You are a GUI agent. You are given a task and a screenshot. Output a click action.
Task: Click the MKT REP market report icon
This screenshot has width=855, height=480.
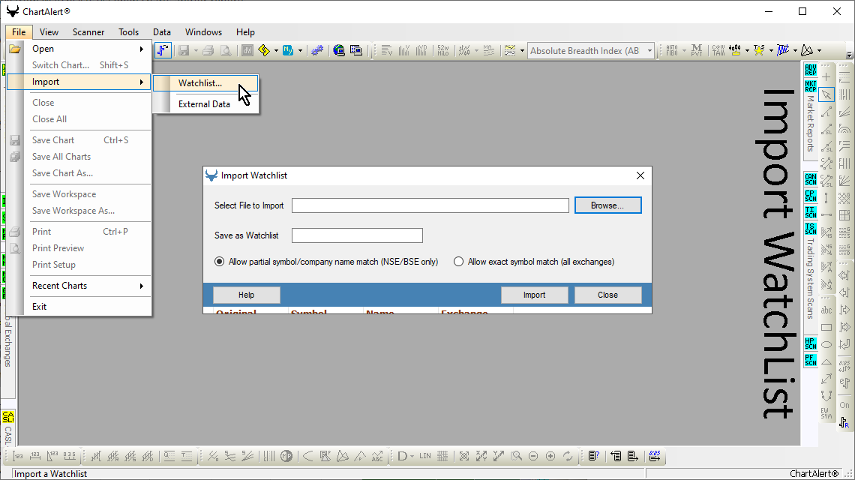click(x=810, y=86)
